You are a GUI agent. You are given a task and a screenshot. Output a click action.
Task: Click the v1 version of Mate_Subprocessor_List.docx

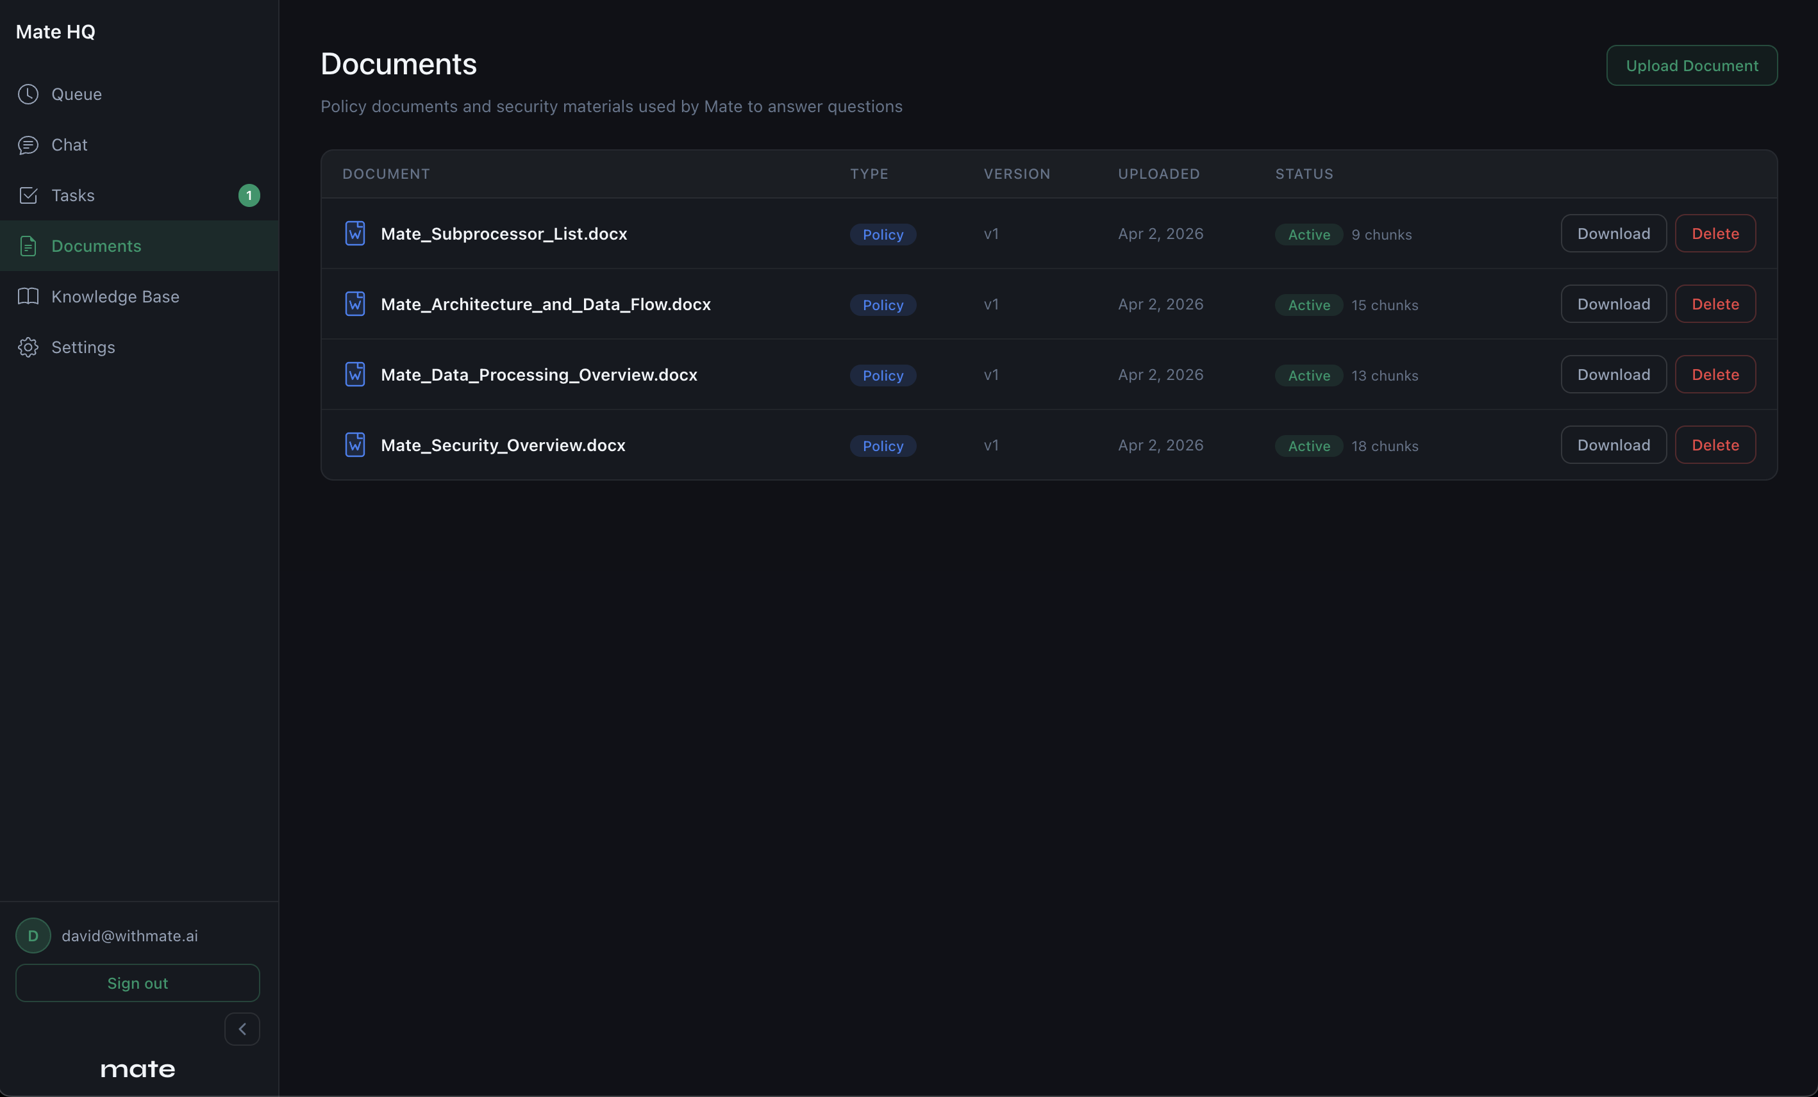[x=991, y=234]
